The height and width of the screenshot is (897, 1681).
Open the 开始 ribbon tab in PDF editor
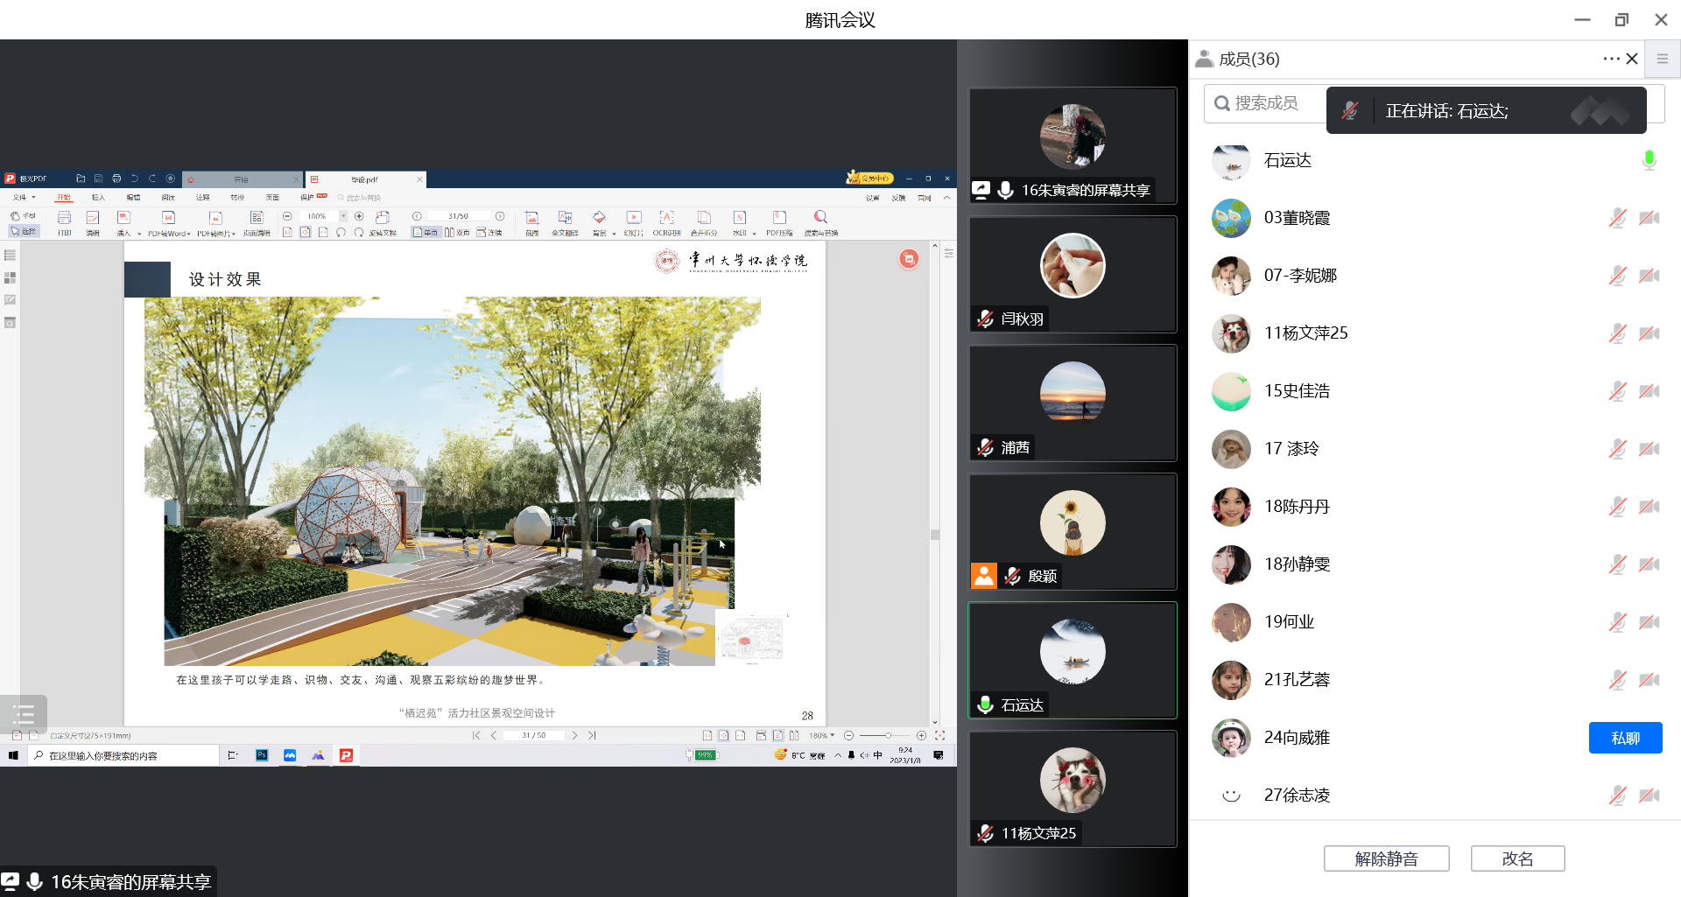[63, 198]
